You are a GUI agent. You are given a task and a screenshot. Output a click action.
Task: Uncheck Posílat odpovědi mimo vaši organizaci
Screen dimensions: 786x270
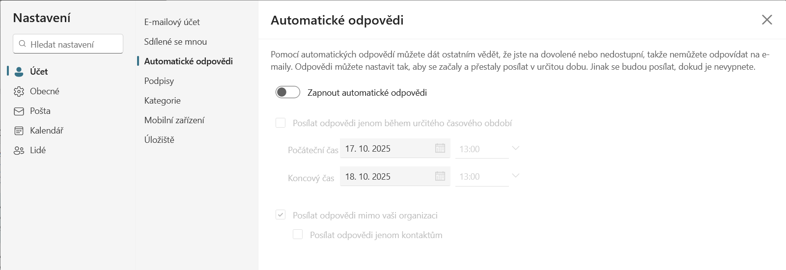coord(281,215)
